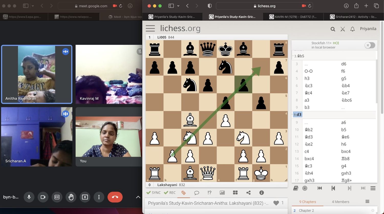
Task: Jump to first move control
Action: pyautogui.click(x=320, y=188)
